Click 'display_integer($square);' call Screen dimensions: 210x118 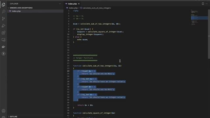[x=91, y=34]
